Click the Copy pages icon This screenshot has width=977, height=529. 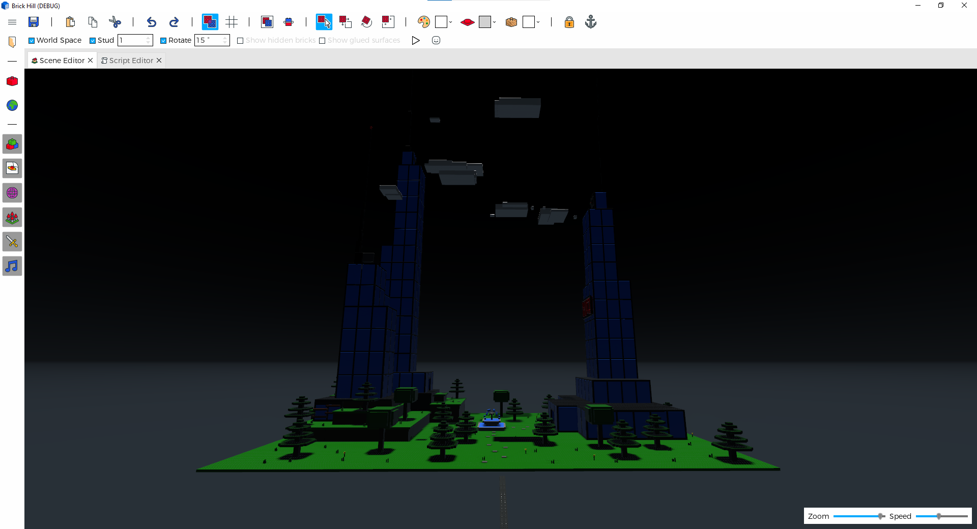coord(93,22)
